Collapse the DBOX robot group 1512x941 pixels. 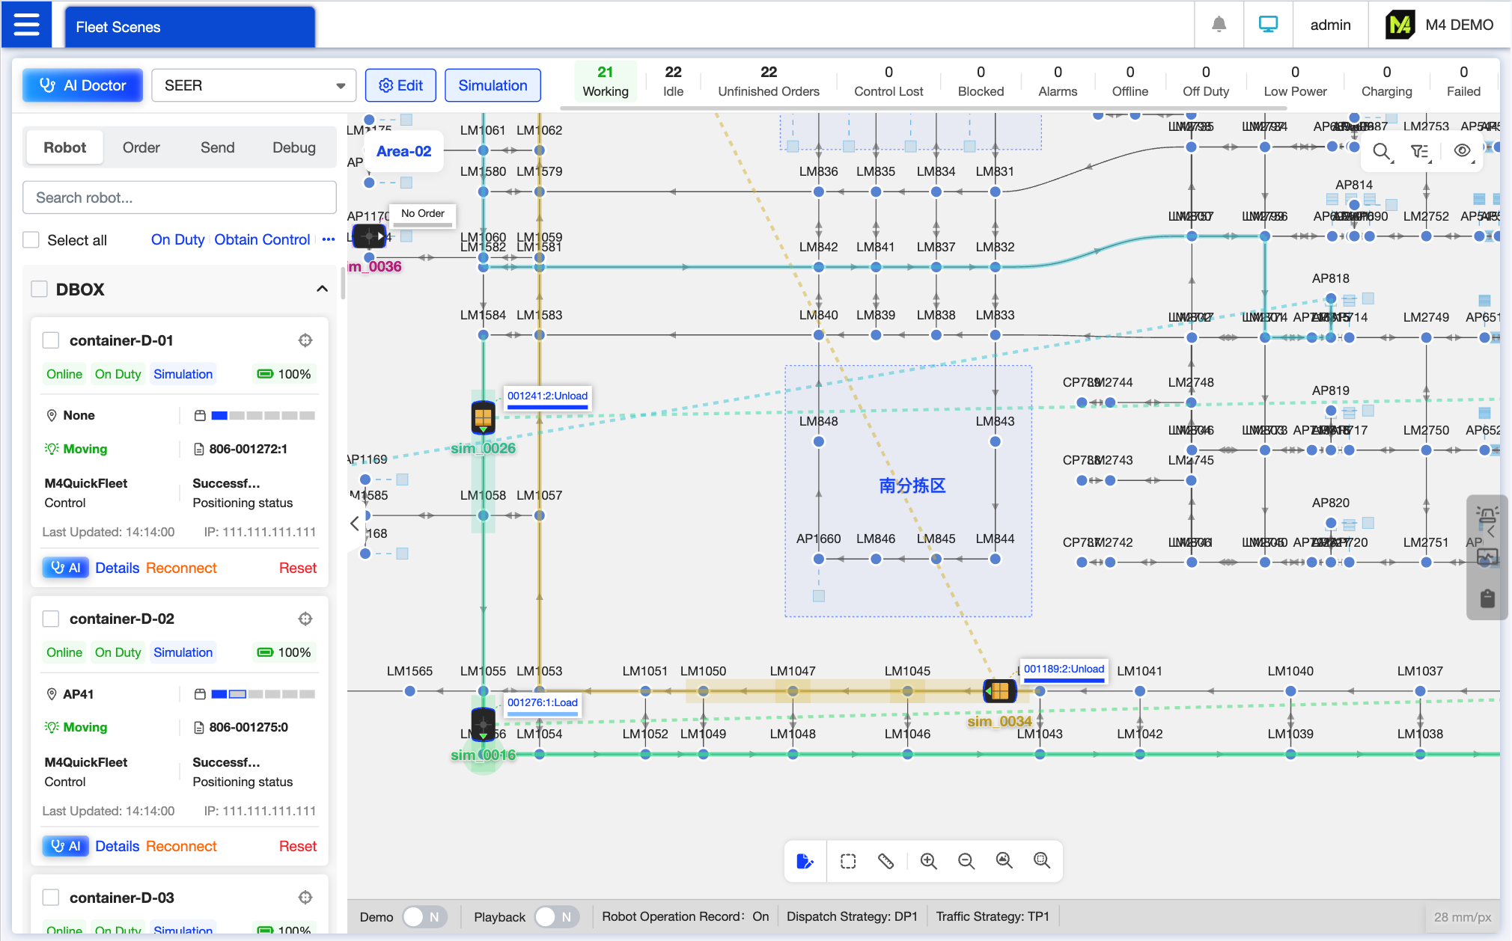tap(322, 289)
